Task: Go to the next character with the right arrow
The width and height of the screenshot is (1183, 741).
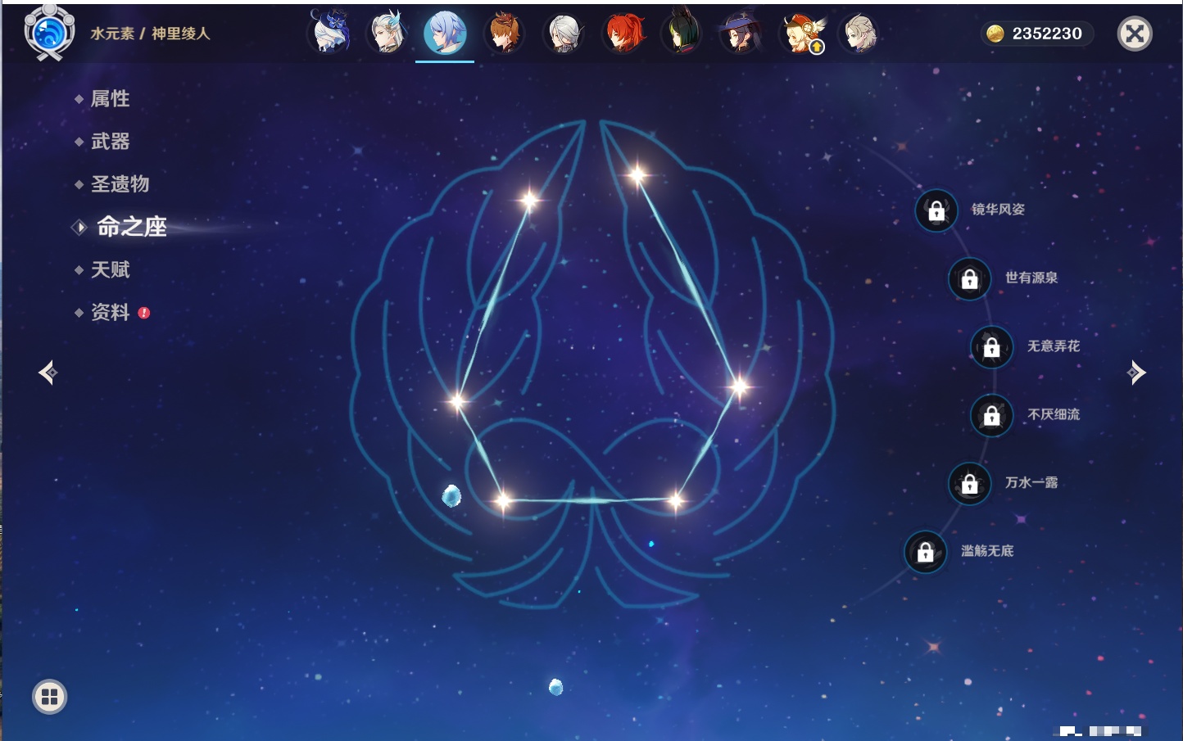Action: click(1136, 373)
